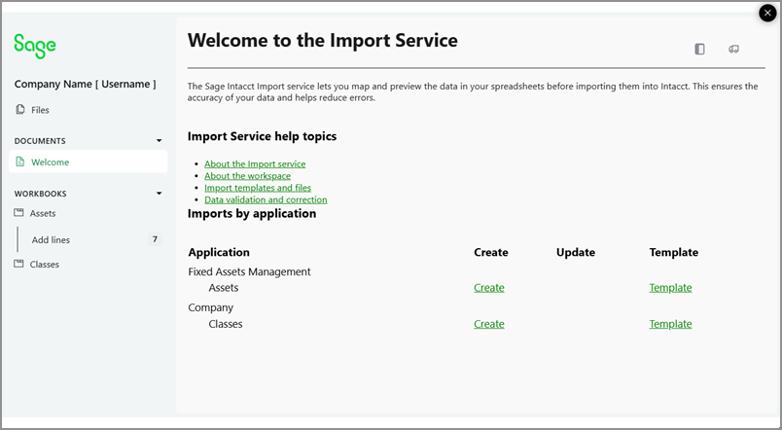Toggle the sidebar panel icon
The image size is (782, 430).
click(699, 49)
